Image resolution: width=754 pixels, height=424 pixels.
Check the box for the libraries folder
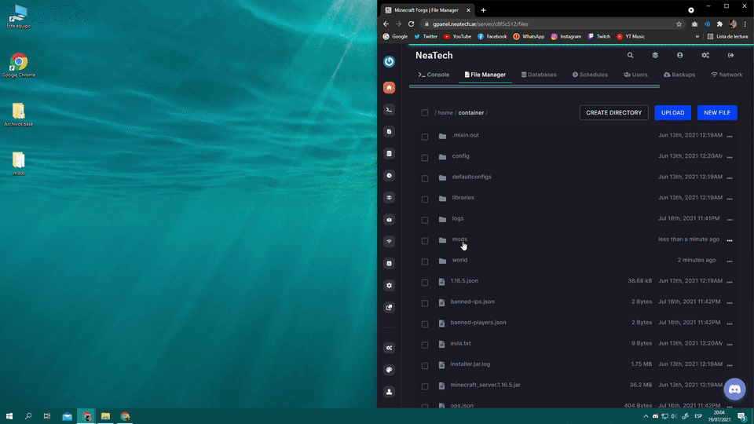[x=425, y=199]
